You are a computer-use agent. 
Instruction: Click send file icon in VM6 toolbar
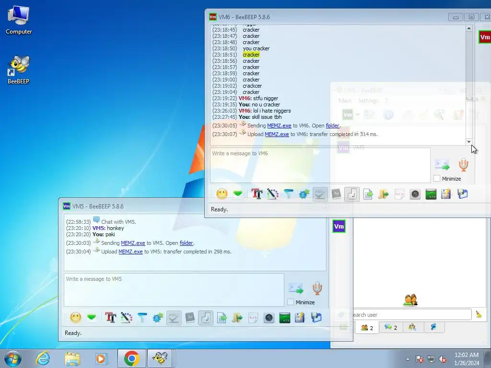(x=368, y=194)
